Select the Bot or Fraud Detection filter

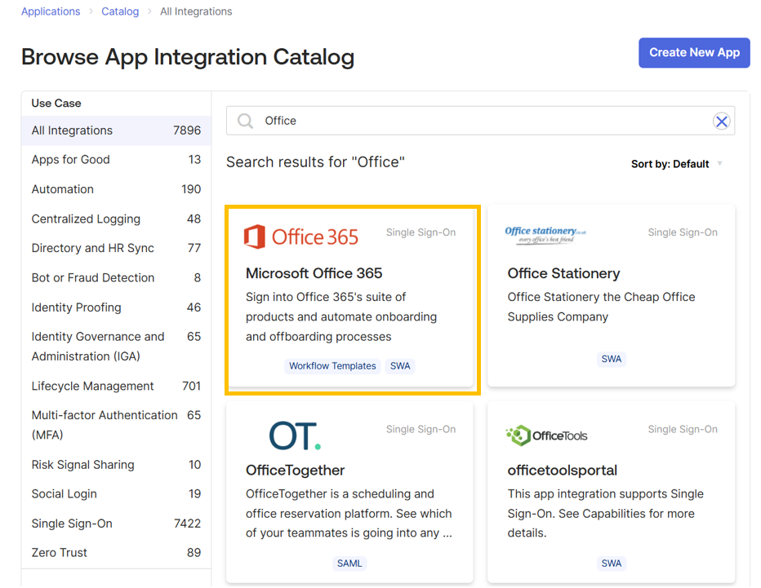(116, 278)
